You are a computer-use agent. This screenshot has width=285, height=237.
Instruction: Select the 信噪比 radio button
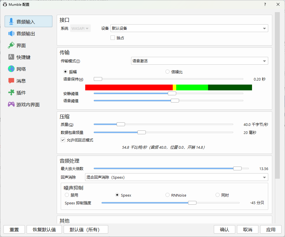coord(168,72)
